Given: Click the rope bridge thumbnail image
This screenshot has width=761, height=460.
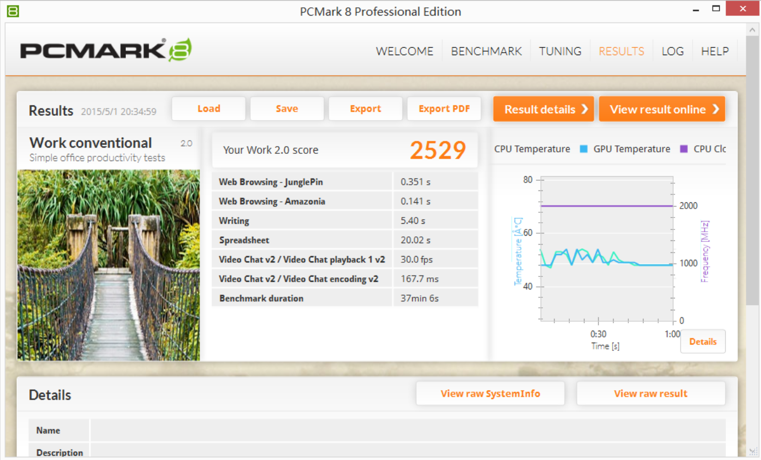Looking at the screenshot, I should coord(109,265).
